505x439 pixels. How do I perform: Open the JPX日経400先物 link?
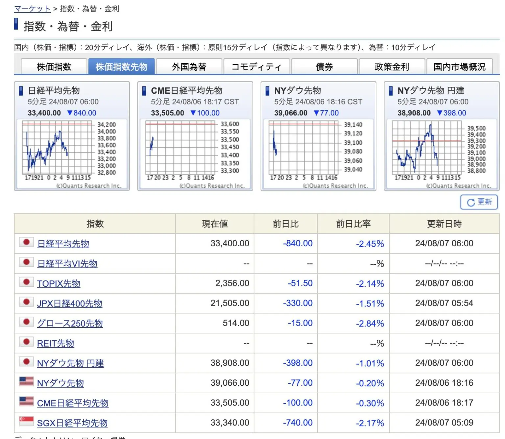click(x=69, y=304)
